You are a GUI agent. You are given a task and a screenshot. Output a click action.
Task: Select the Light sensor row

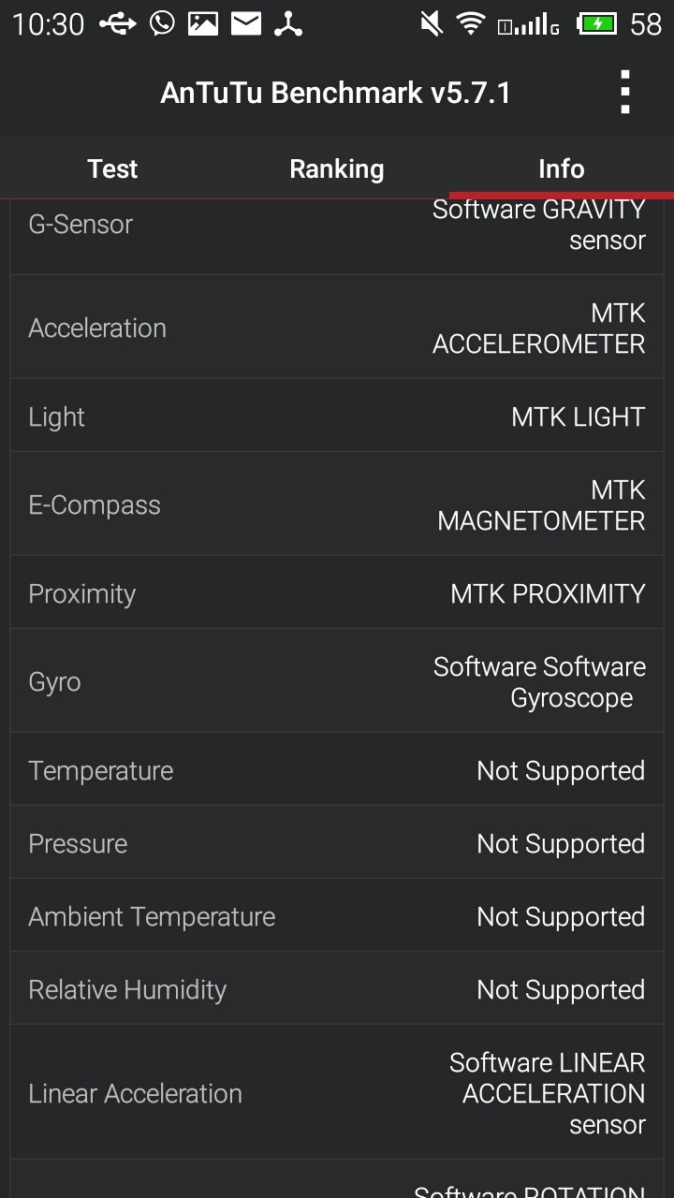point(337,416)
